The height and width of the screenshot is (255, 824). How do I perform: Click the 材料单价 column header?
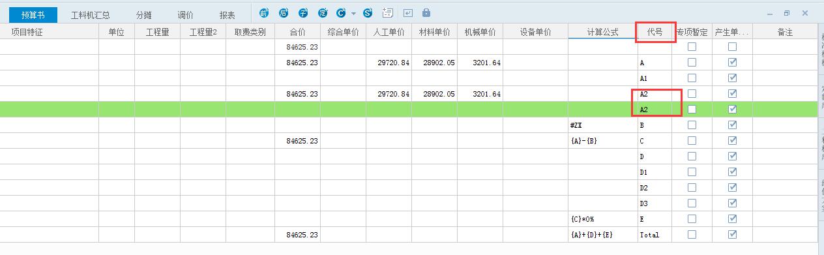point(434,32)
